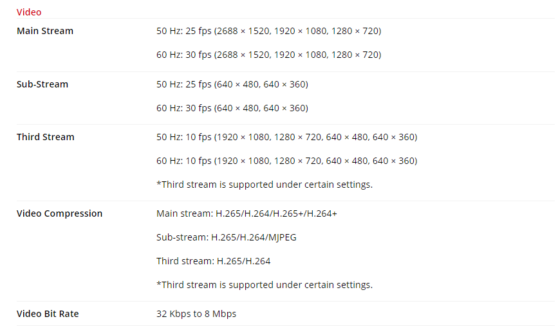Click the Third Stream row label

(x=45, y=137)
